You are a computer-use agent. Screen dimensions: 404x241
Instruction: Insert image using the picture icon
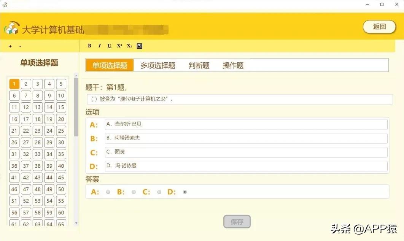point(139,46)
